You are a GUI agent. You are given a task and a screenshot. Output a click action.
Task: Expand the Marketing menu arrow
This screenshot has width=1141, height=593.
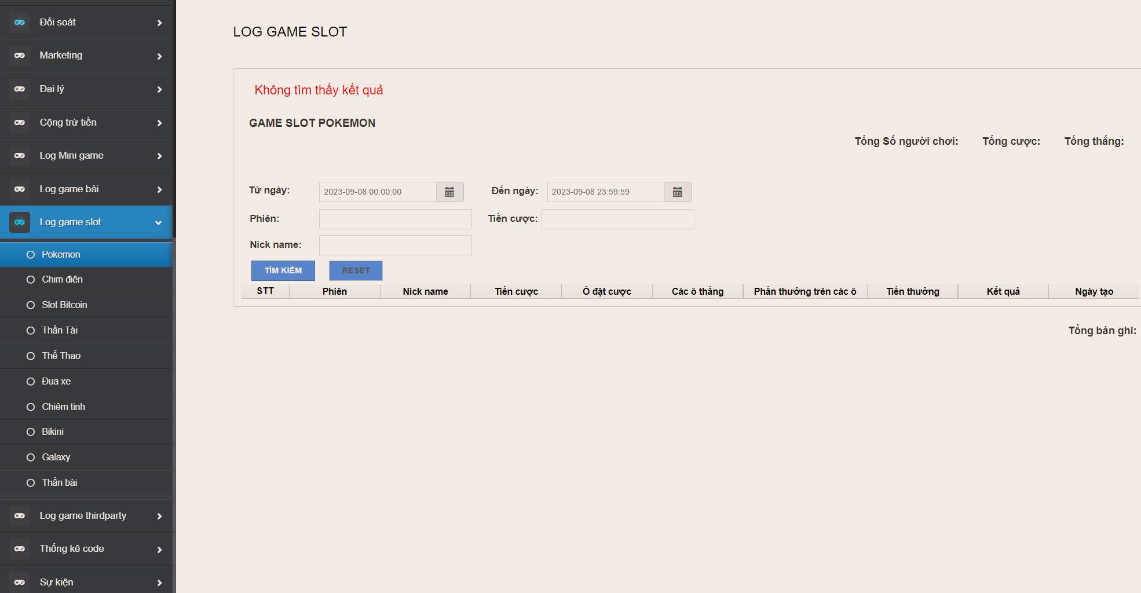159,56
